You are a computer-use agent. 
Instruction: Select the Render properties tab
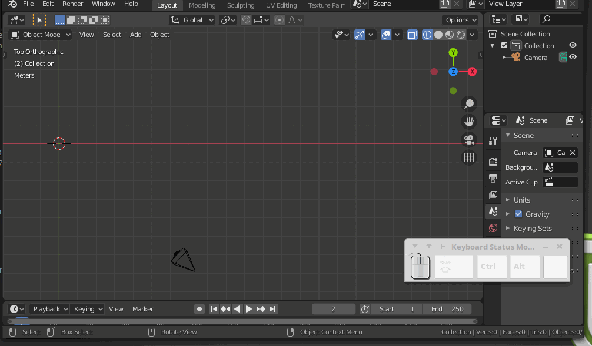[493, 162]
